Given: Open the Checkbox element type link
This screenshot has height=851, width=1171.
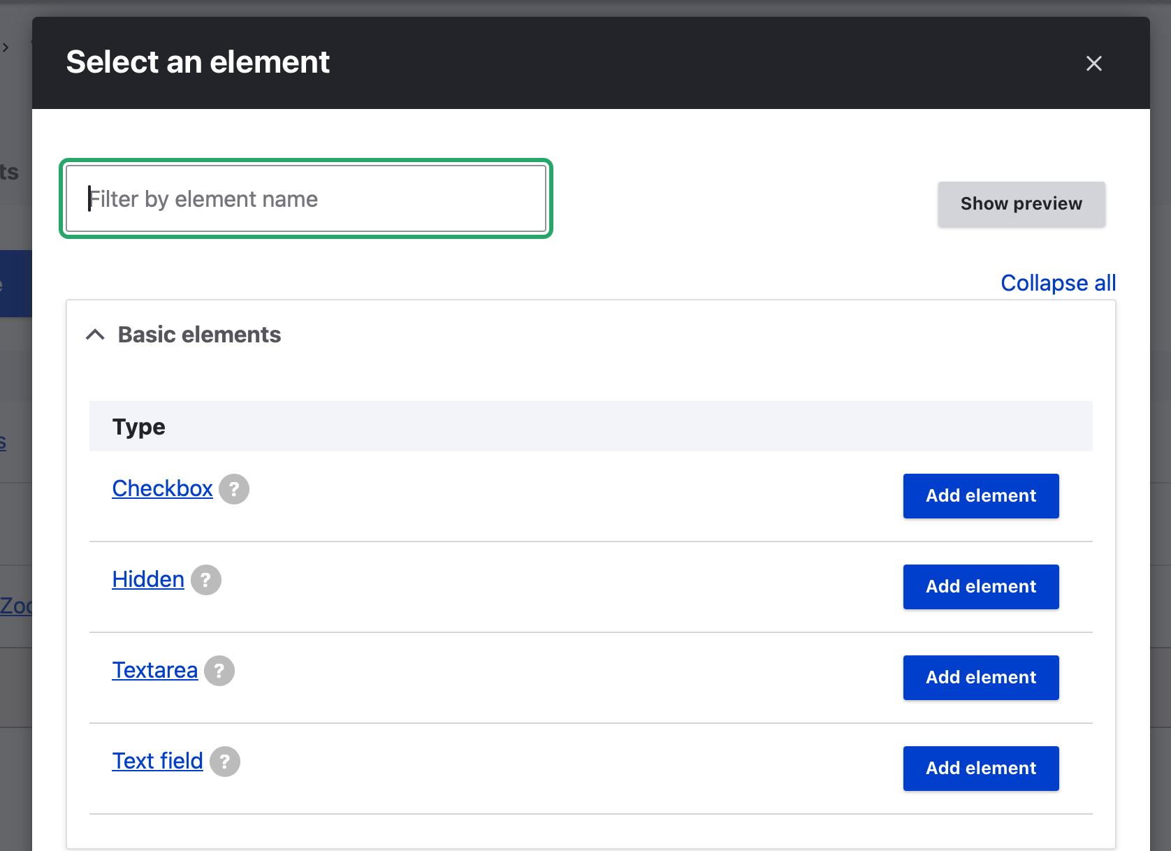Looking at the screenshot, I should pyautogui.click(x=162, y=488).
